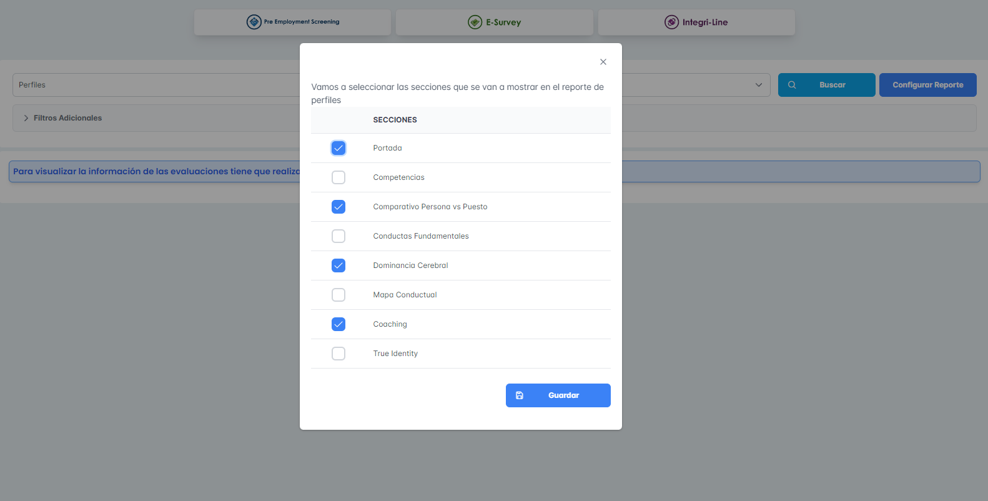Click the magnifier icon in Buscar
This screenshot has width=988, height=501.
coord(792,85)
